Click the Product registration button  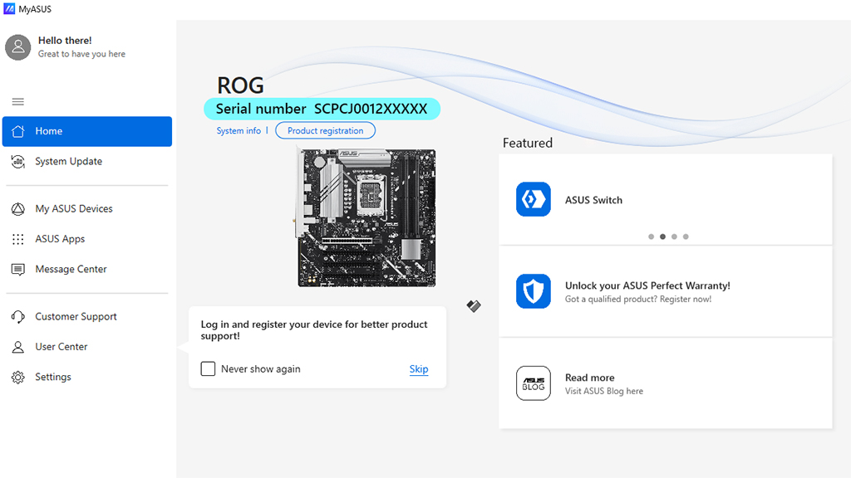[325, 130]
